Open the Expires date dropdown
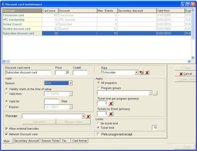 (71, 107)
